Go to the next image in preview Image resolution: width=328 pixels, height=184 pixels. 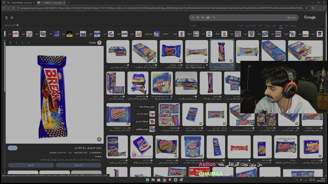[28, 43]
